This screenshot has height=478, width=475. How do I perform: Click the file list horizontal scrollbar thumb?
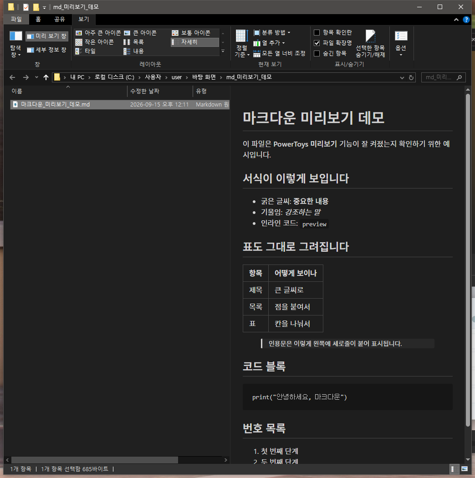click(95, 460)
